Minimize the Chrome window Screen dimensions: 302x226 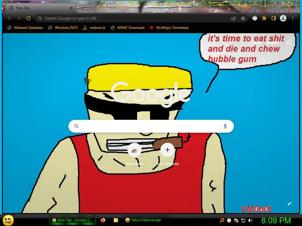pos(275,3)
